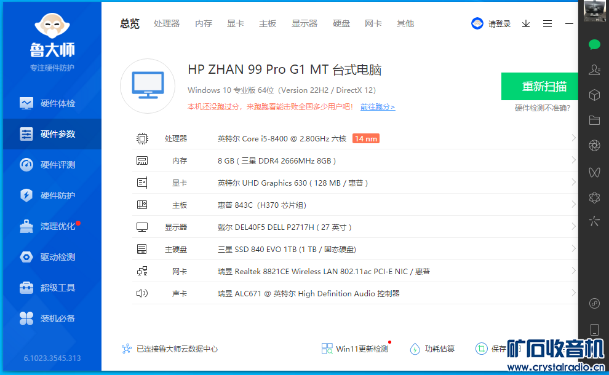The width and height of the screenshot is (609, 375).
Task: Expand the 主板 row chevron
Action: [x=574, y=204]
